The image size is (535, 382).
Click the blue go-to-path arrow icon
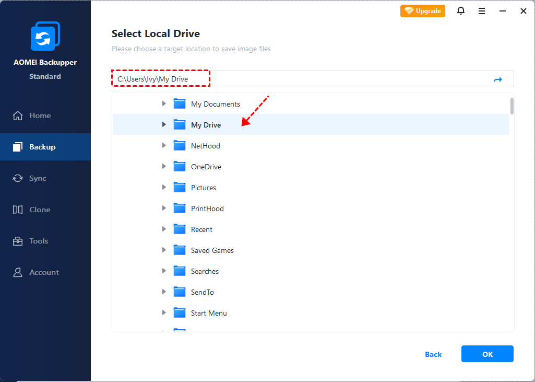point(498,79)
